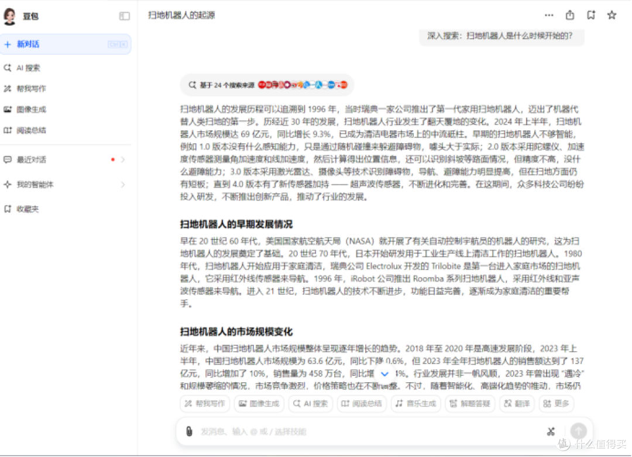Image resolution: width=632 pixels, height=457 pixels.
Task: Focus the 发消息 message input field
Action: pos(369,432)
